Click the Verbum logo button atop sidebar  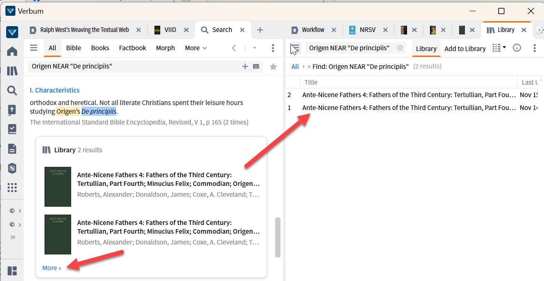[x=12, y=32]
